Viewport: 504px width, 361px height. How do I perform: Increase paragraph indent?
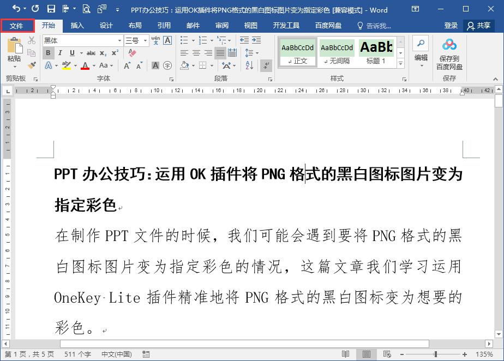256,40
